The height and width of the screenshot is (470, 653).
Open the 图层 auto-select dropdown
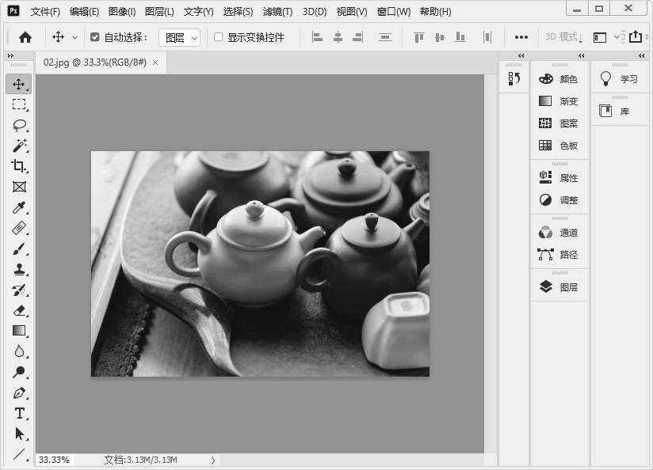179,37
